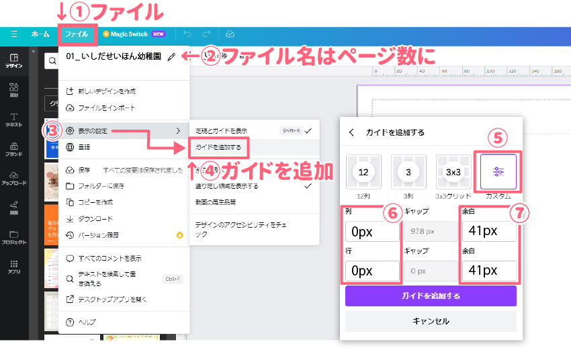Open the hamburger main menu icon
This screenshot has height=352, width=571.
point(14,34)
